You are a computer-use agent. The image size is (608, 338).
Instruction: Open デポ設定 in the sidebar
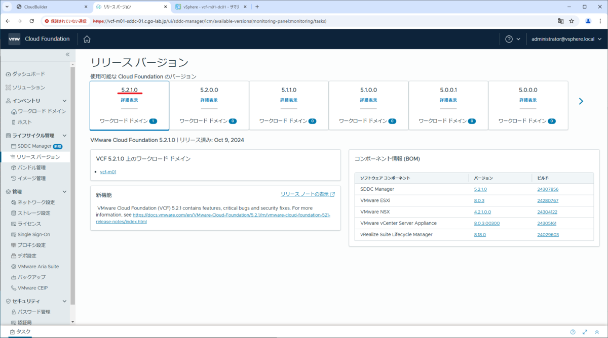[27, 256]
